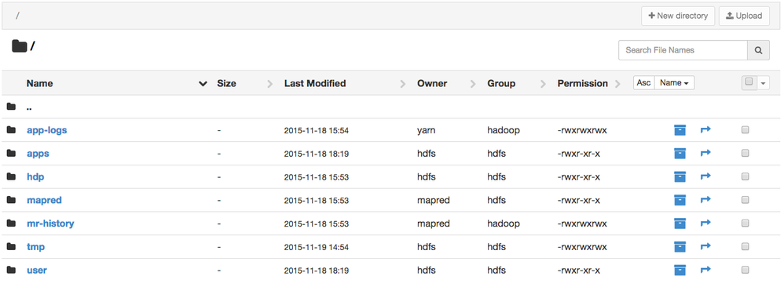Image resolution: width=784 pixels, height=287 pixels.
Task: Check the box for the app-logs row
Action: pos(745,130)
